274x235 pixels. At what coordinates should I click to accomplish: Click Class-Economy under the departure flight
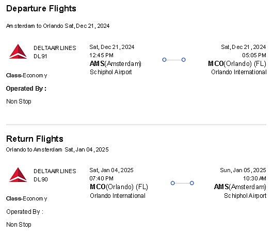point(26,75)
